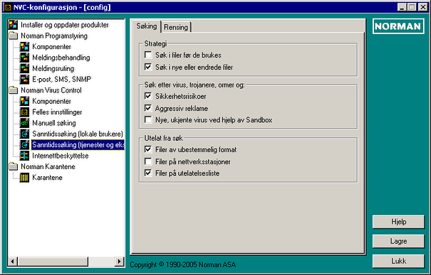Open the Karantene item

tap(47, 178)
